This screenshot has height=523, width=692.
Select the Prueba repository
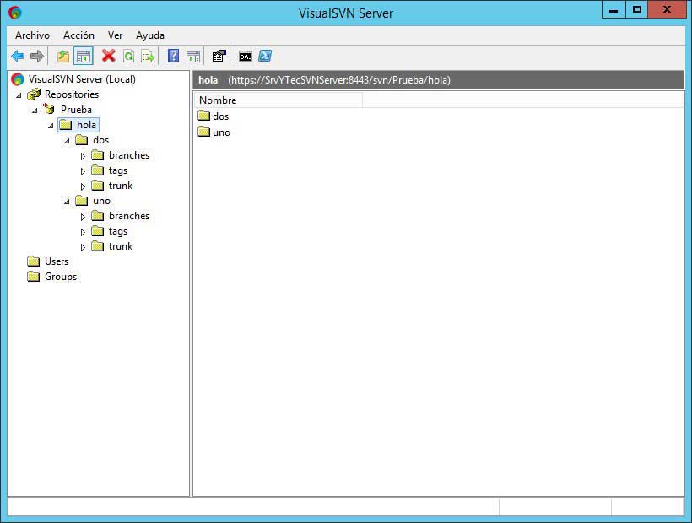click(x=76, y=110)
